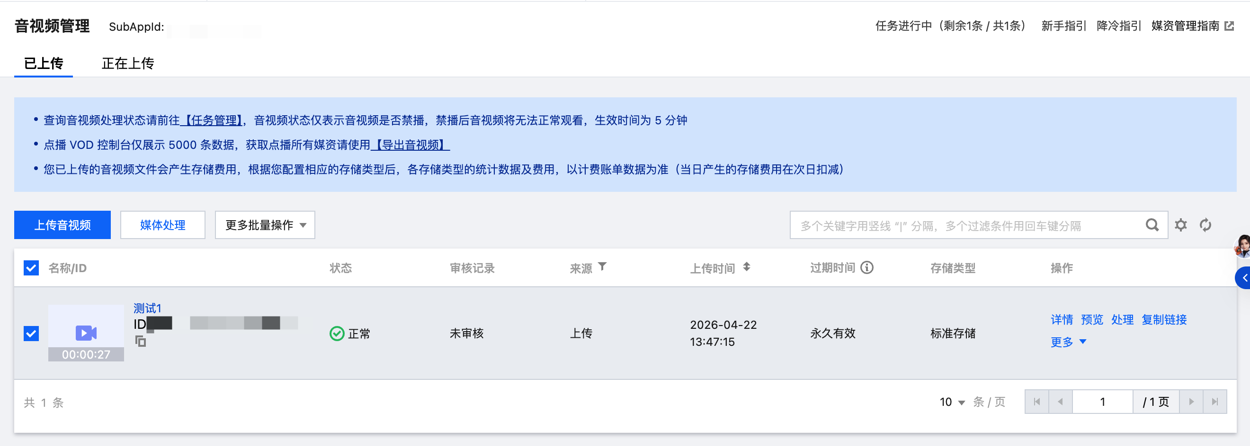Click the search magnifier icon
This screenshot has height=446, width=1250.
(x=1152, y=225)
